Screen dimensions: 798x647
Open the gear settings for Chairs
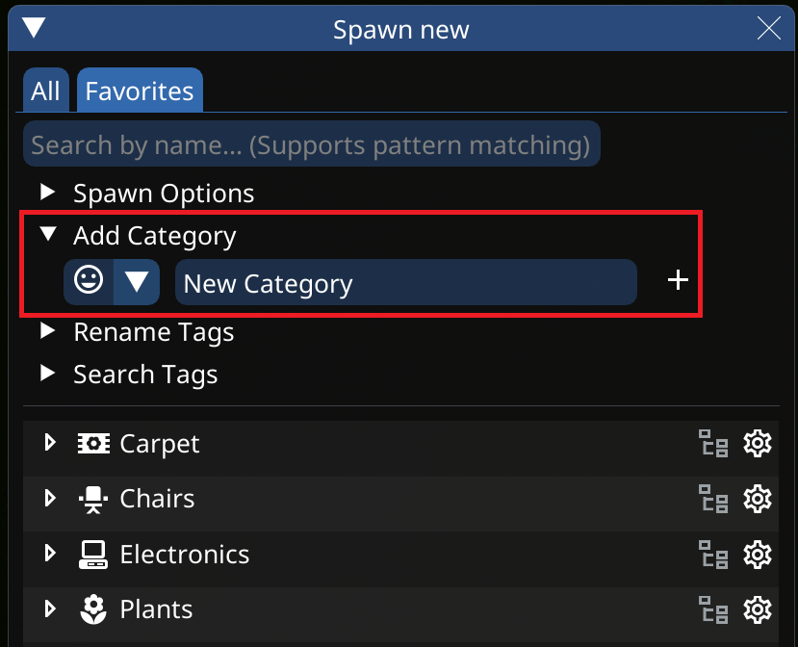[x=759, y=499]
